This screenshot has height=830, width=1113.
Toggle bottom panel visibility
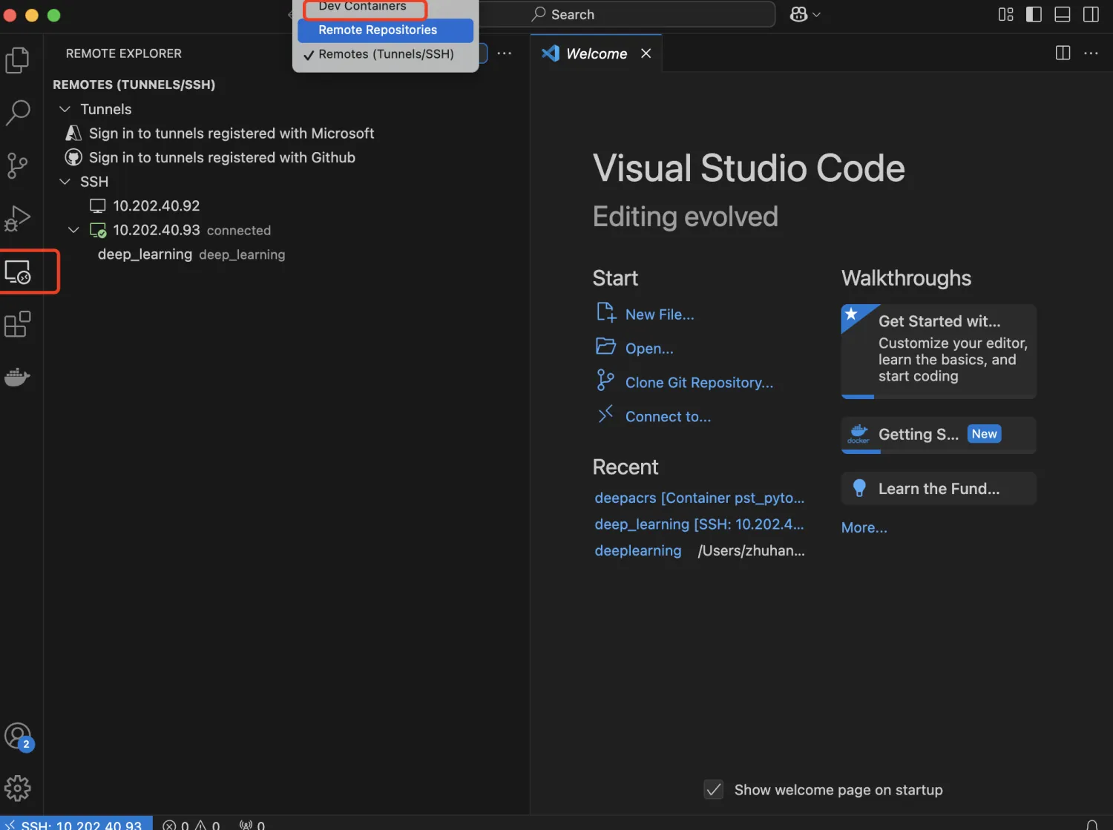tap(1063, 14)
